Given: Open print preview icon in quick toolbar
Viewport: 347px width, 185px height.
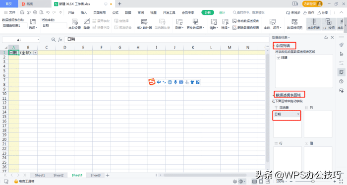Looking at the screenshot, I should (x=41, y=12).
